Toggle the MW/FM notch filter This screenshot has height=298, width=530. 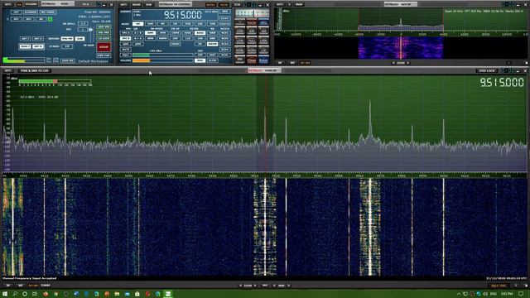[67, 39]
